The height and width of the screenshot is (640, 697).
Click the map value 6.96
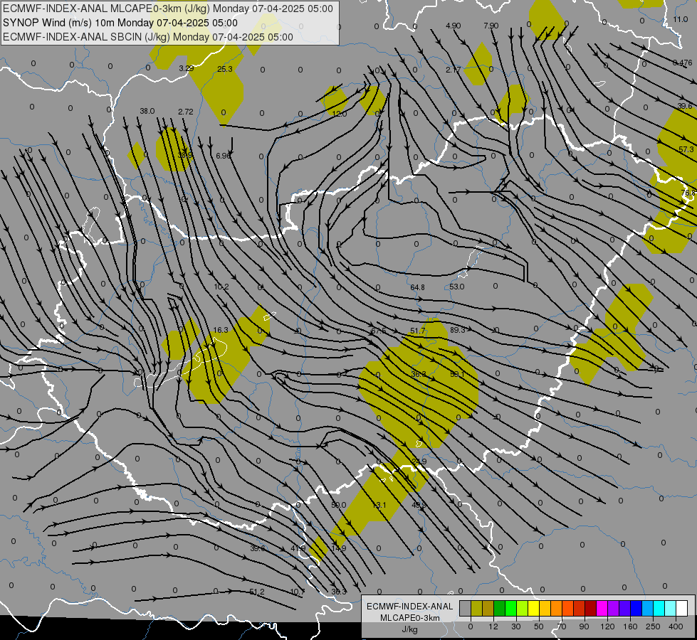[223, 156]
